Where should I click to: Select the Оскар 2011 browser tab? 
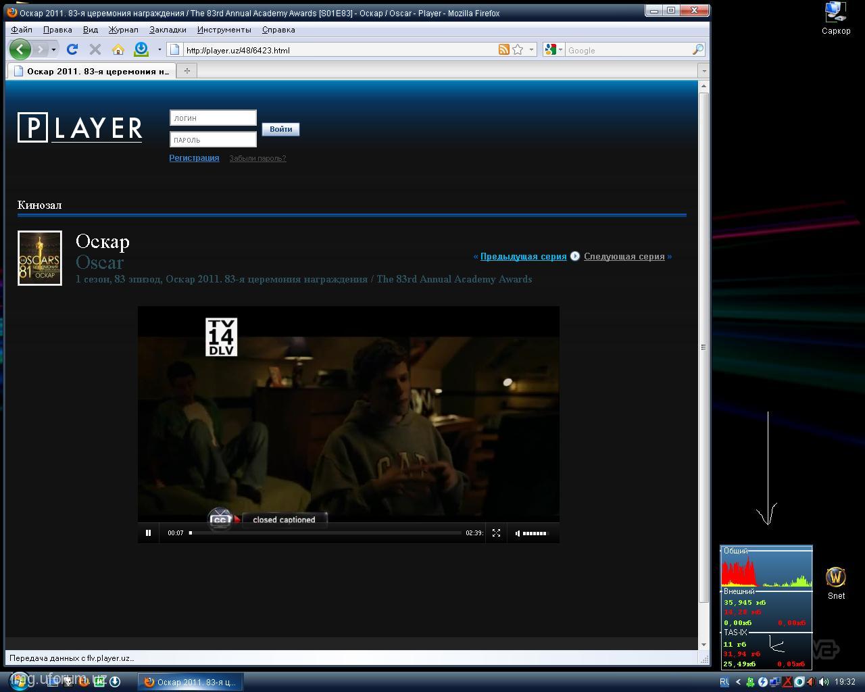click(x=92, y=71)
